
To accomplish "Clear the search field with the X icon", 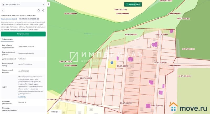I will click(x=43, y=4).
